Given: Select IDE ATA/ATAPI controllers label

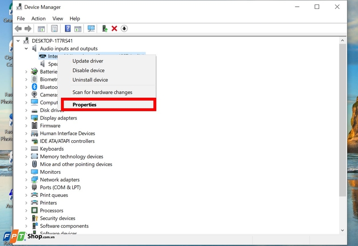Looking at the screenshot, I should pyautogui.click(x=67, y=141).
